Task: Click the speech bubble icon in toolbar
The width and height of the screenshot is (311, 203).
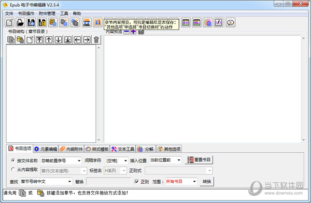Action: (231, 22)
